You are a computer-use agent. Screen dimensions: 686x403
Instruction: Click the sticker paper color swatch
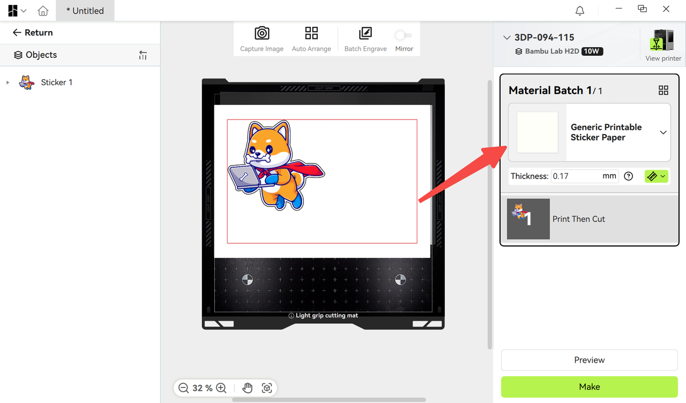tap(537, 132)
